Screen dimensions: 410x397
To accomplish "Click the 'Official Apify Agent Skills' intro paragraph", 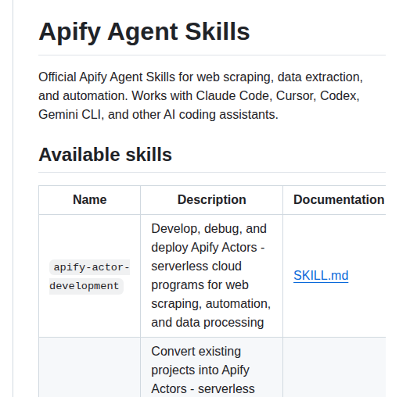I will click(x=200, y=96).
